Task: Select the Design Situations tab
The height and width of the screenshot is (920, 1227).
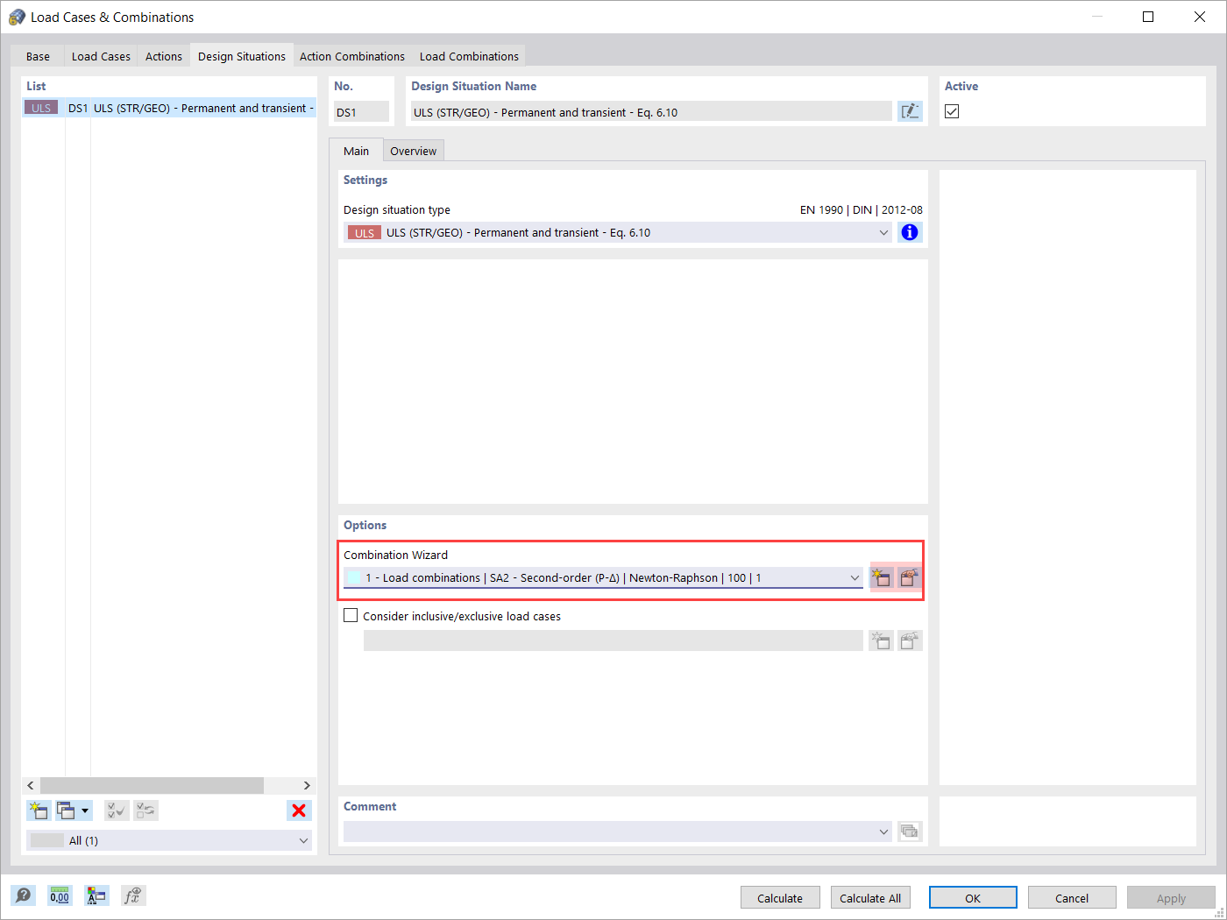Action: pos(242,56)
